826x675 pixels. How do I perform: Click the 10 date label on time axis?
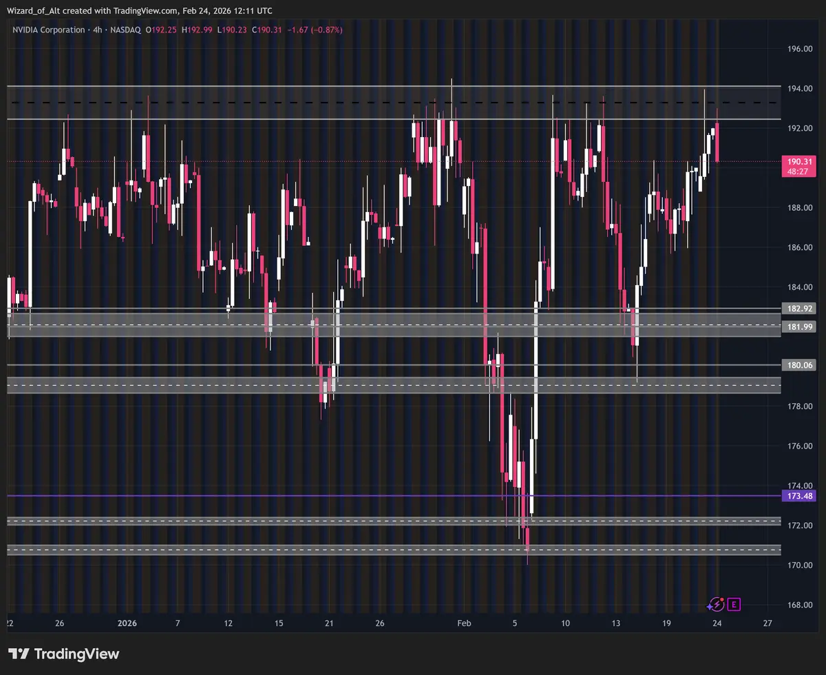(566, 623)
